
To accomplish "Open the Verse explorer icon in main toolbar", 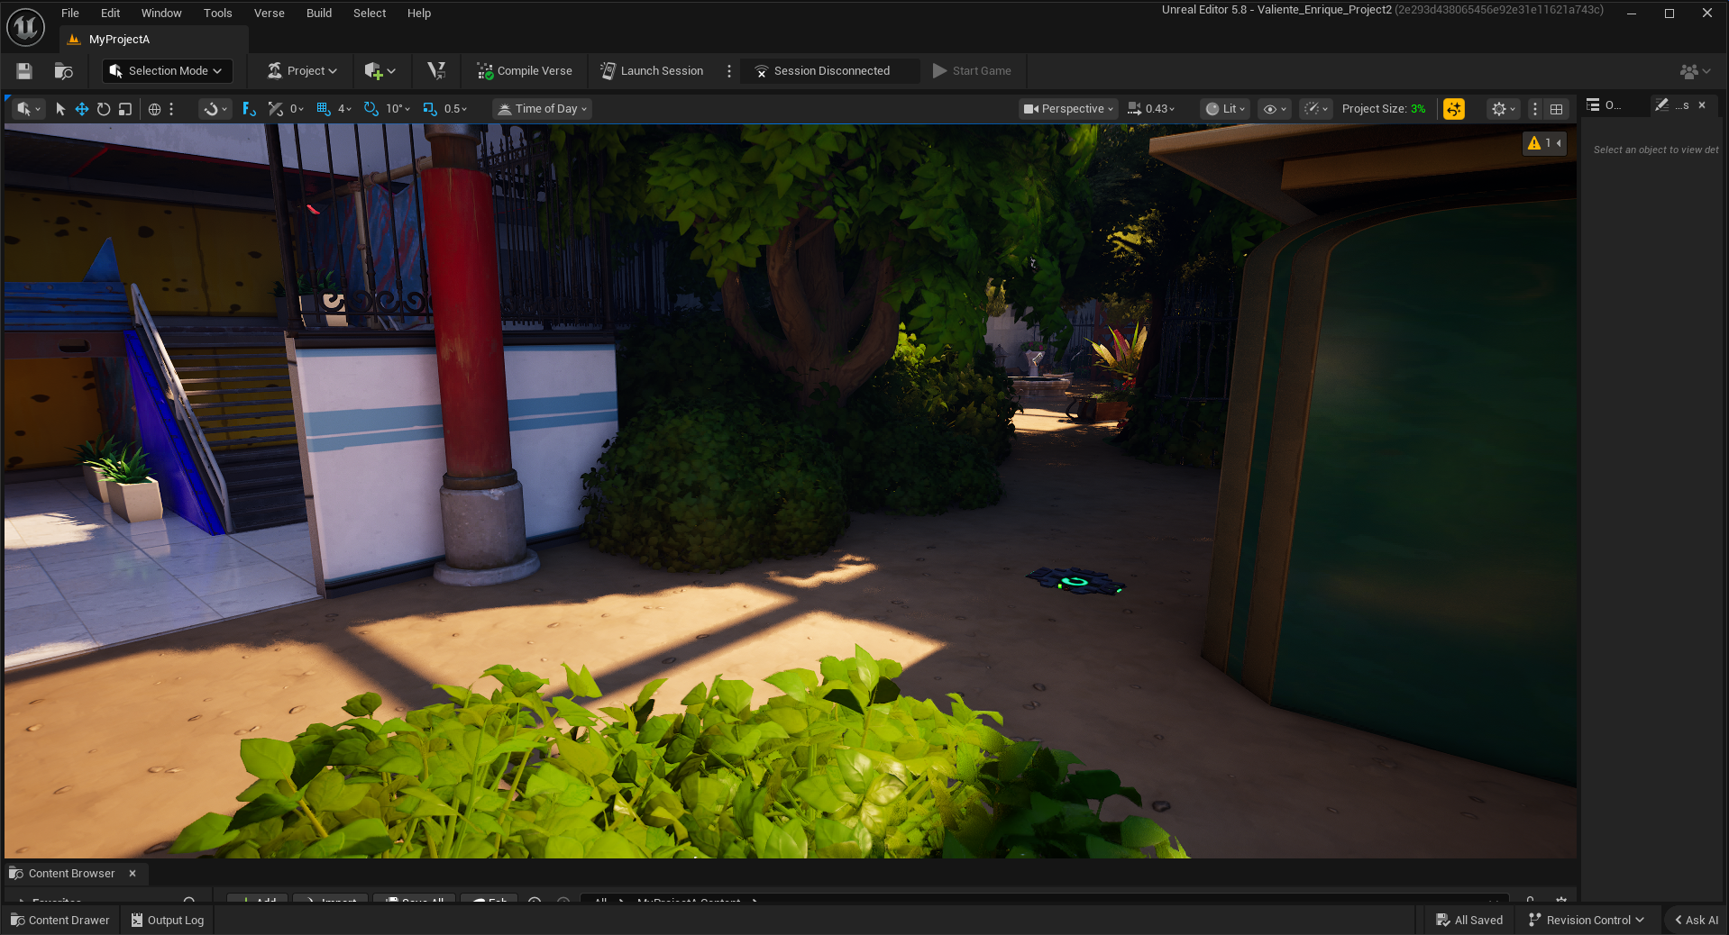I will pos(436,71).
